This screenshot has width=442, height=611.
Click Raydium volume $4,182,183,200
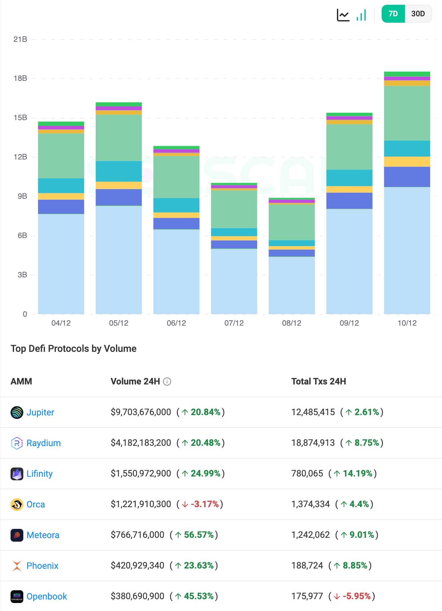tap(141, 443)
